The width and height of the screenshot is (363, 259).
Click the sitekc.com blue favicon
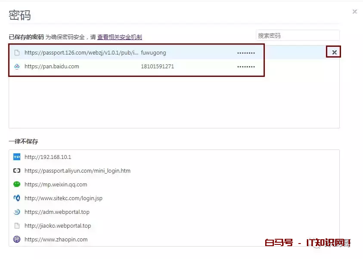[17, 198]
